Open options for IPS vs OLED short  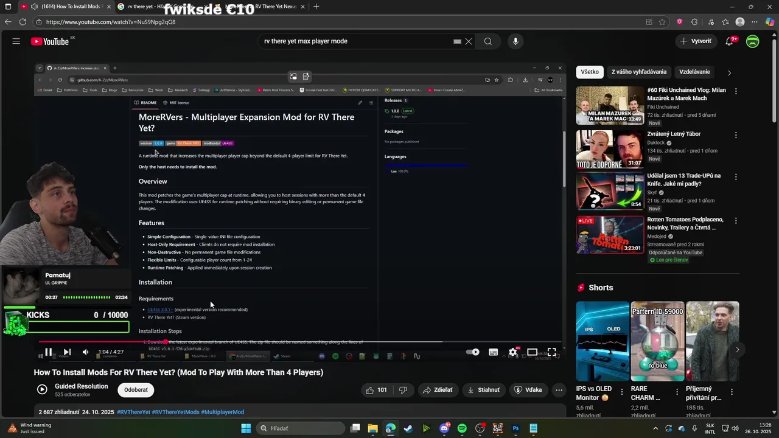pos(622,392)
